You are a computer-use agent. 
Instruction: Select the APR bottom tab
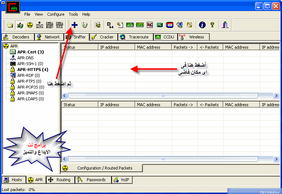(x=36, y=180)
